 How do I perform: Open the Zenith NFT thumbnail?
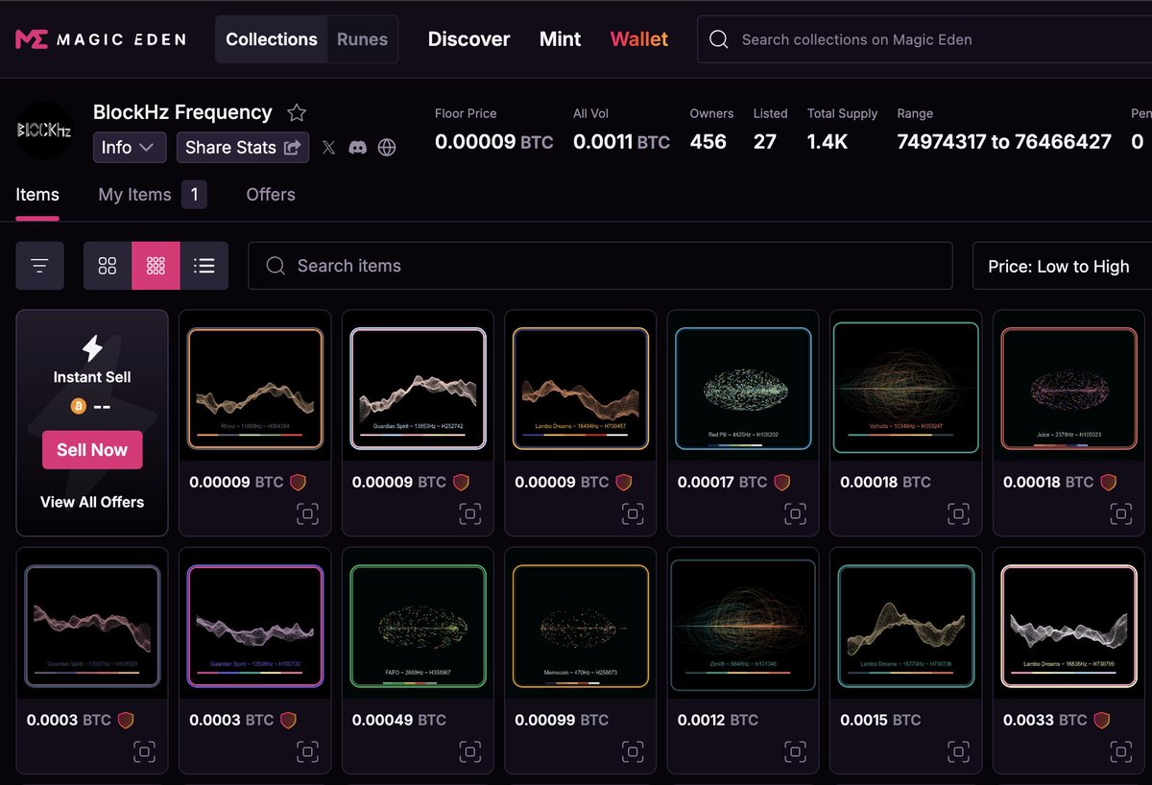pos(743,625)
